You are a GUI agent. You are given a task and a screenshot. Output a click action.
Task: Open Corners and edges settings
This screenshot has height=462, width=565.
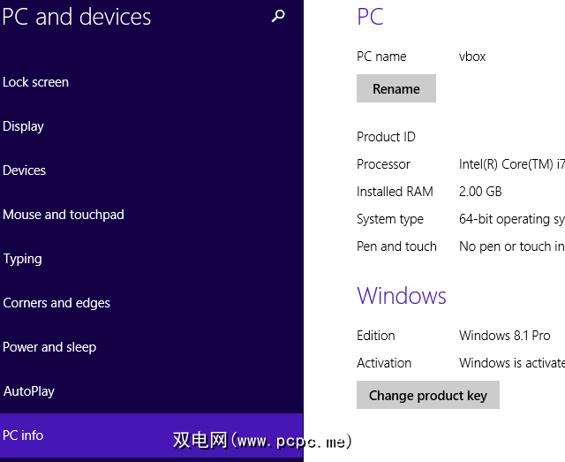tap(56, 303)
